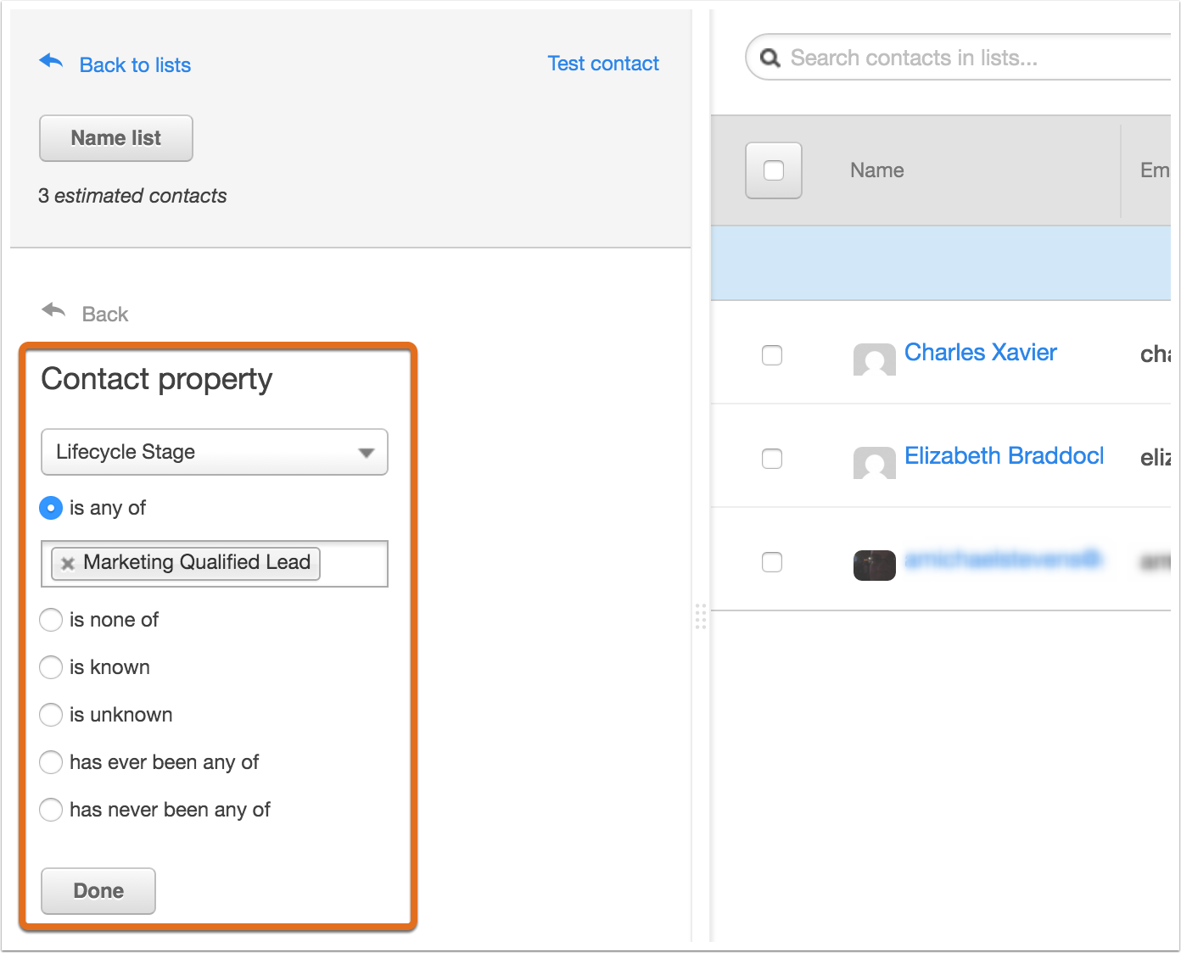Toggle the select-all contacts checkbox

(774, 170)
